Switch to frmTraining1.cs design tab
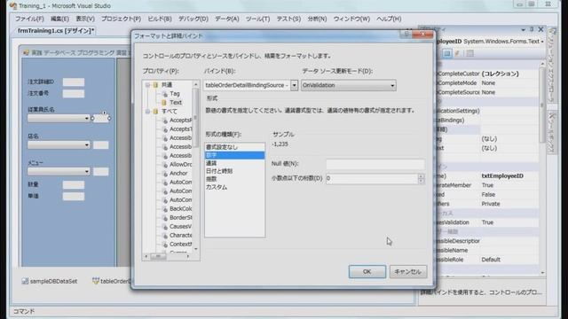 (x=55, y=31)
